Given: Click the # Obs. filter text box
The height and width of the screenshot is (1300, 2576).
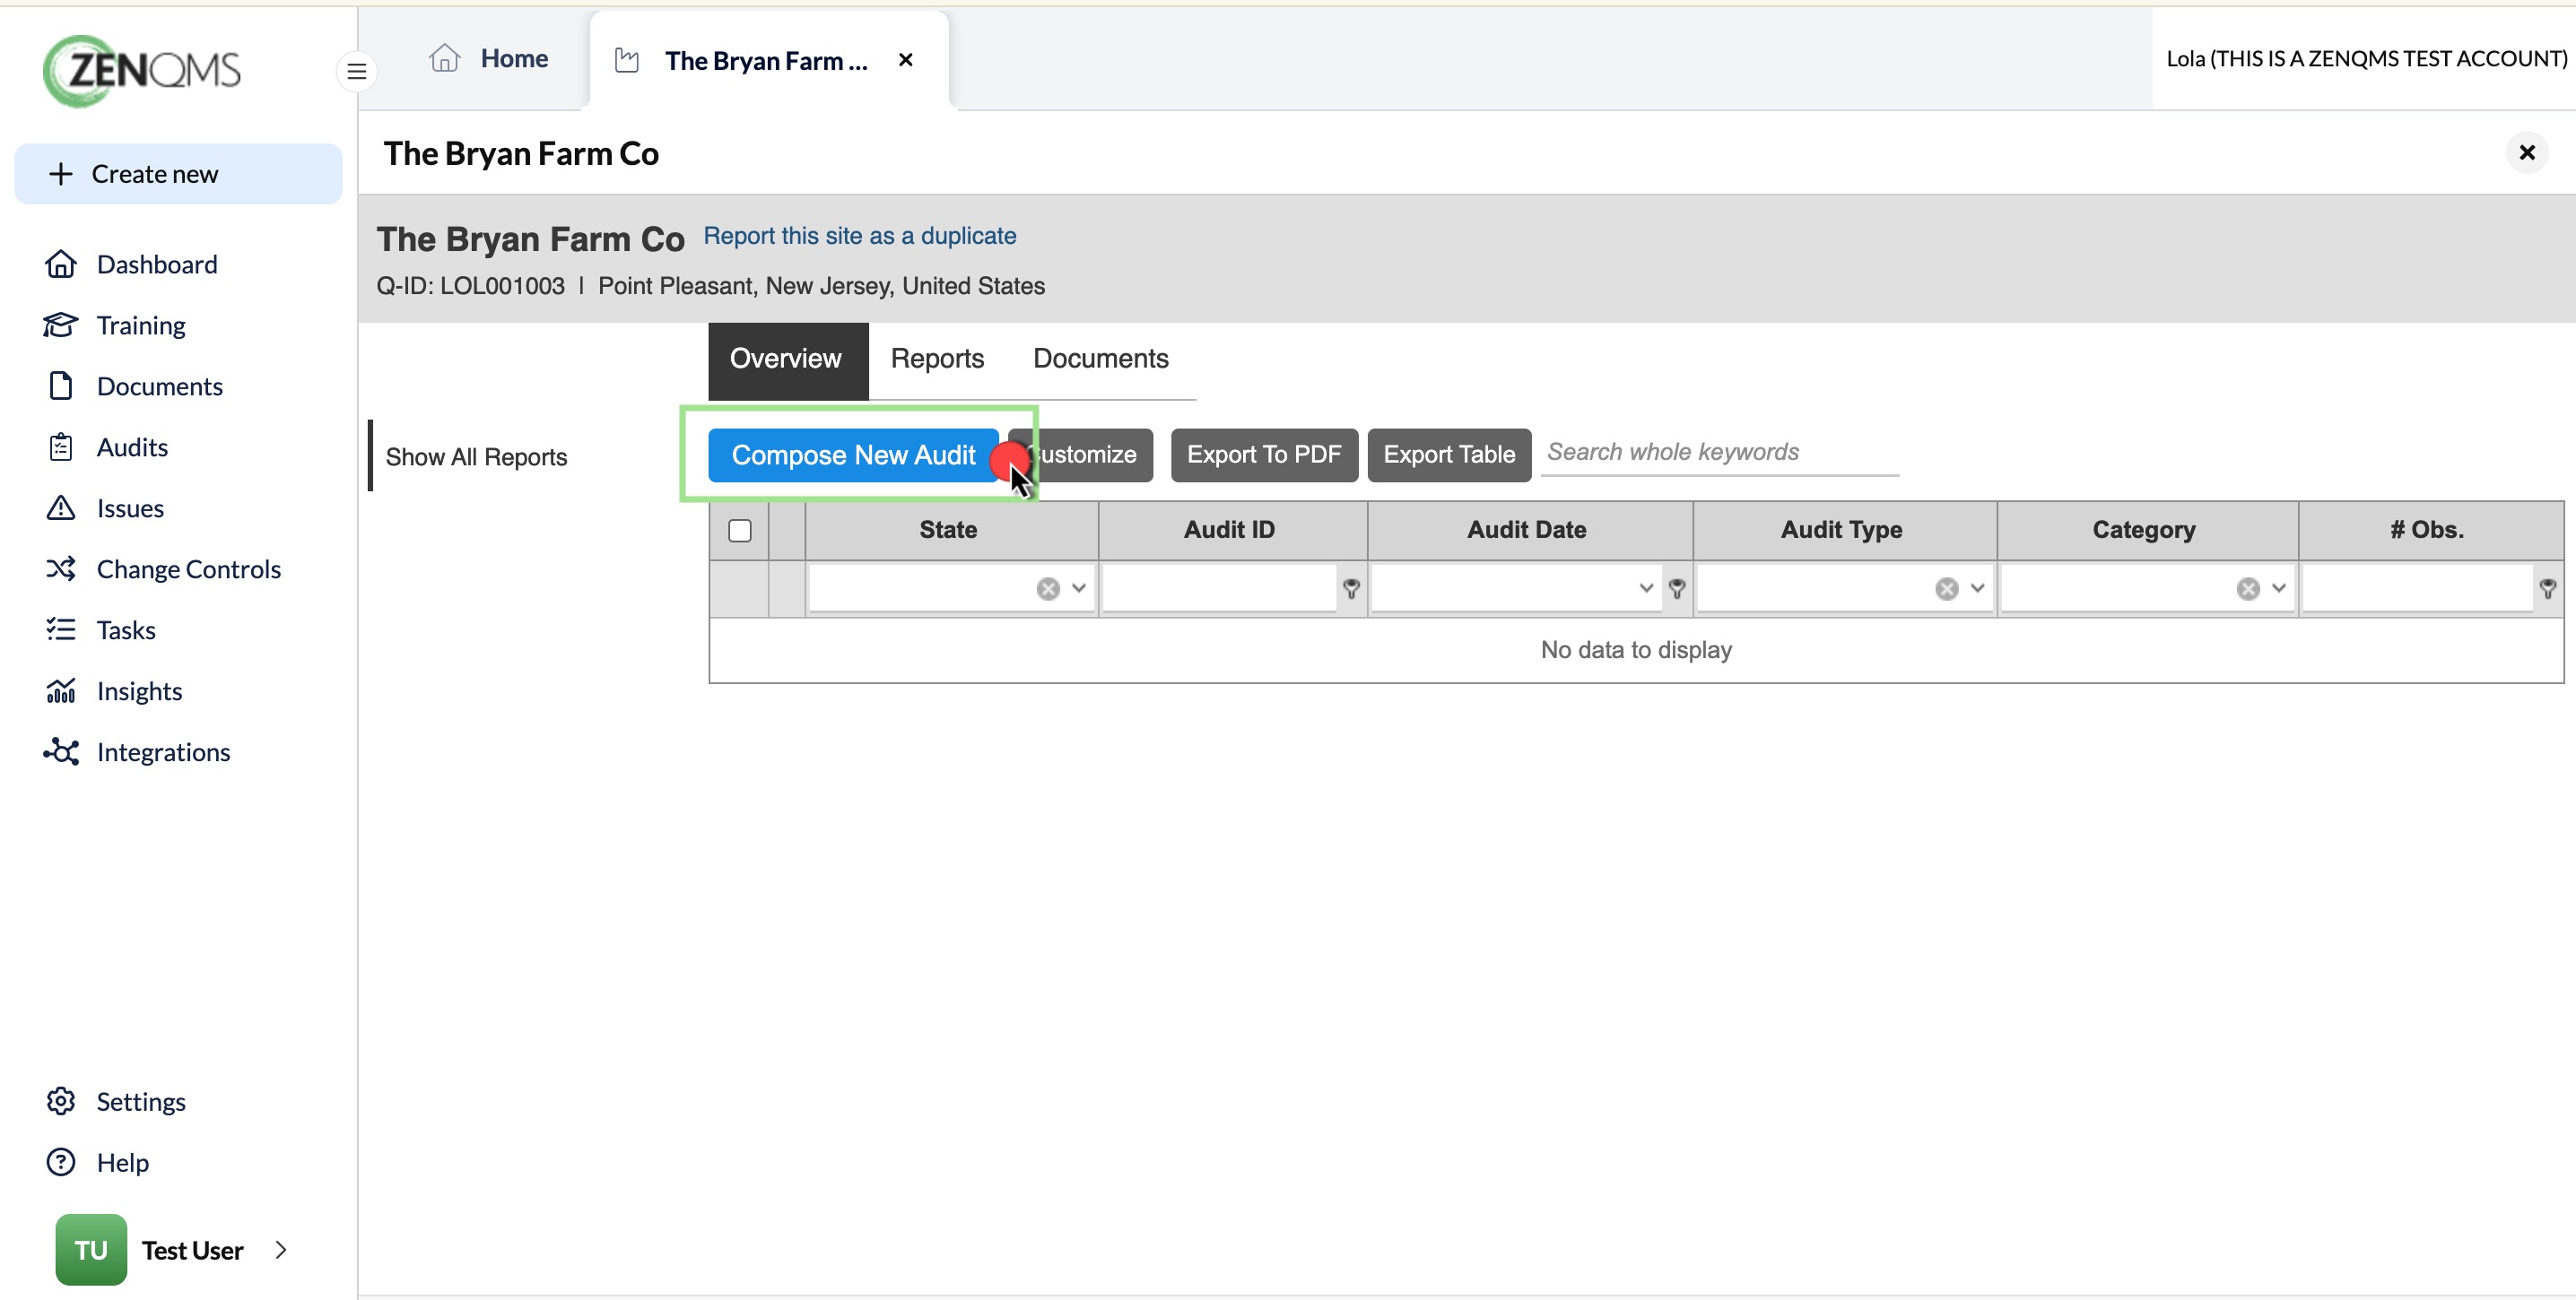Looking at the screenshot, I should point(2418,588).
